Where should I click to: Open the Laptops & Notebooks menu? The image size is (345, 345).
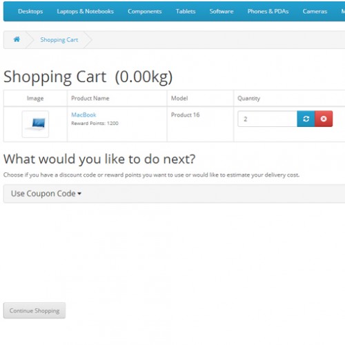86,11
